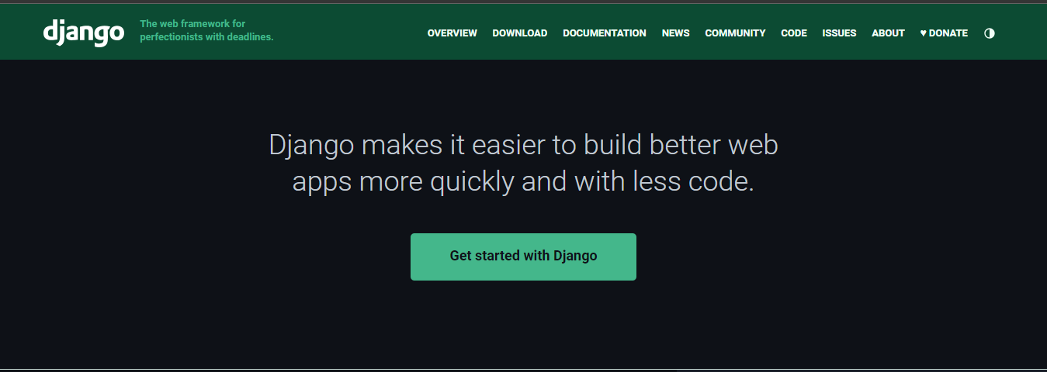Click the 'Django makes it easier' headline
1047x372 pixels.
point(523,163)
